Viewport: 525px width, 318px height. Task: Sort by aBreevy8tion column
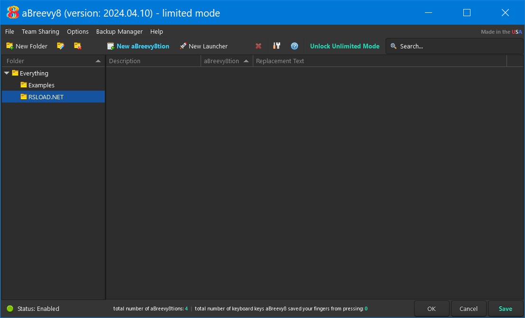(227, 61)
